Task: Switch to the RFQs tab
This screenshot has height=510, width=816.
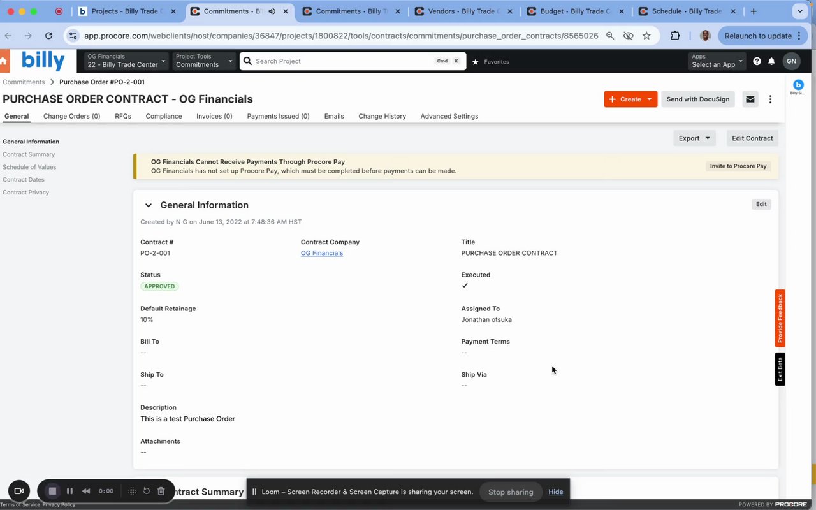Action: 123,116
